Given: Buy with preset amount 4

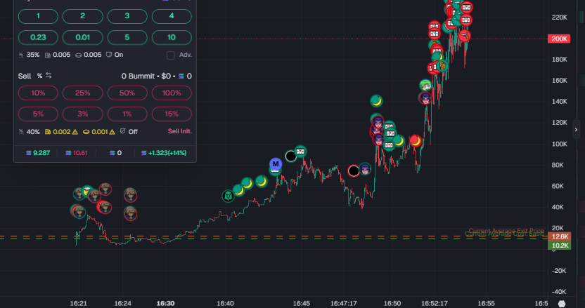Looking at the screenshot, I should [172, 16].
